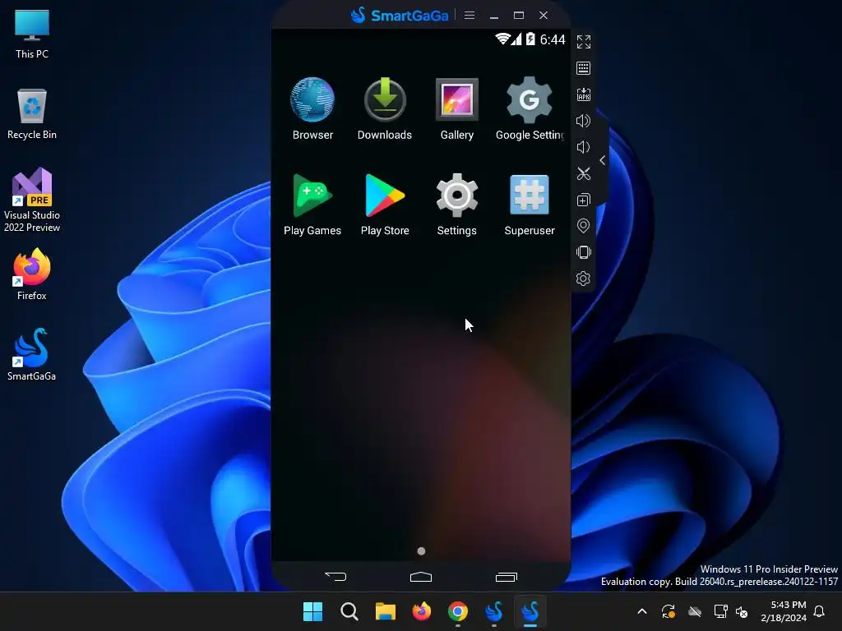Launch the Superuser app

530,205
